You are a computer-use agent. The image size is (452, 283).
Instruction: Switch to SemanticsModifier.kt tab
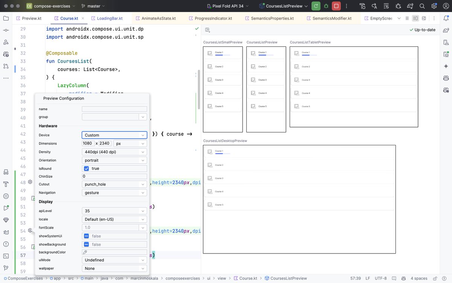pos(328,18)
